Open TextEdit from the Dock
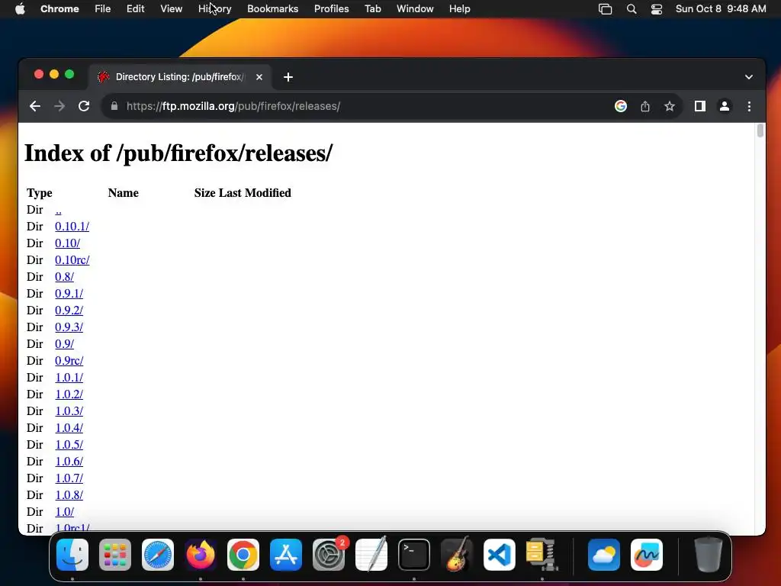The width and height of the screenshot is (781, 586). click(x=371, y=555)
